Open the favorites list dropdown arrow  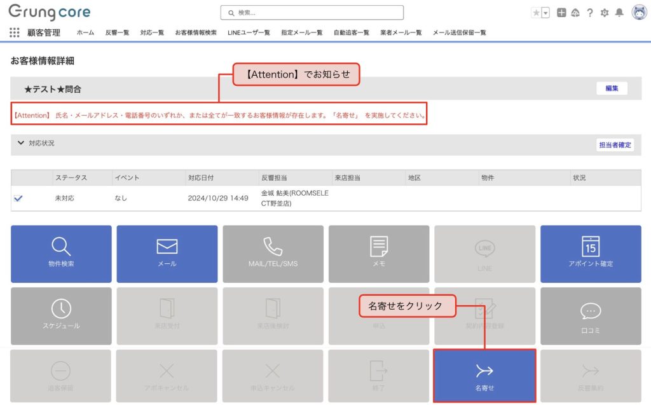click(545, 13)
